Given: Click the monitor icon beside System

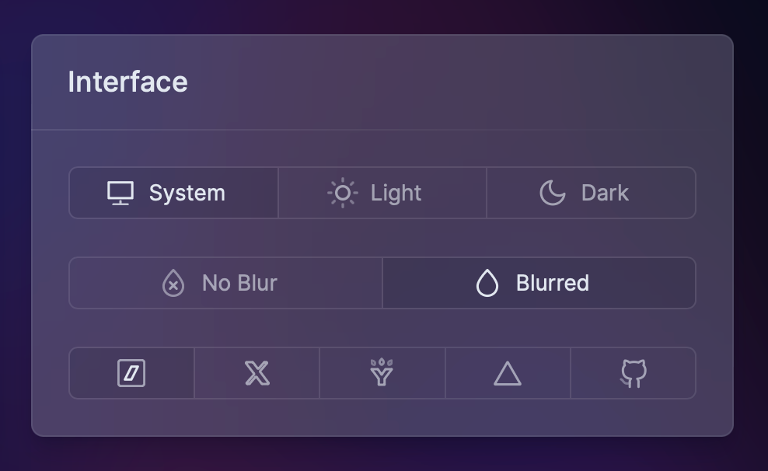Looking at the screenshot, I should [120, 194].
